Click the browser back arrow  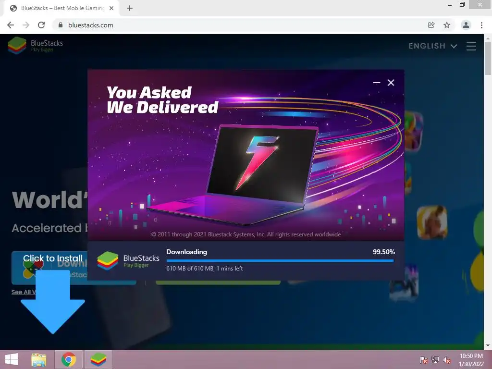(11, 25)
